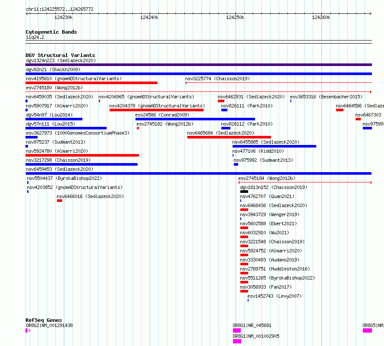Select esv2745182 (Wong2012b) label
The height and width of the screenshot is (346, 384).
(165, 124)
